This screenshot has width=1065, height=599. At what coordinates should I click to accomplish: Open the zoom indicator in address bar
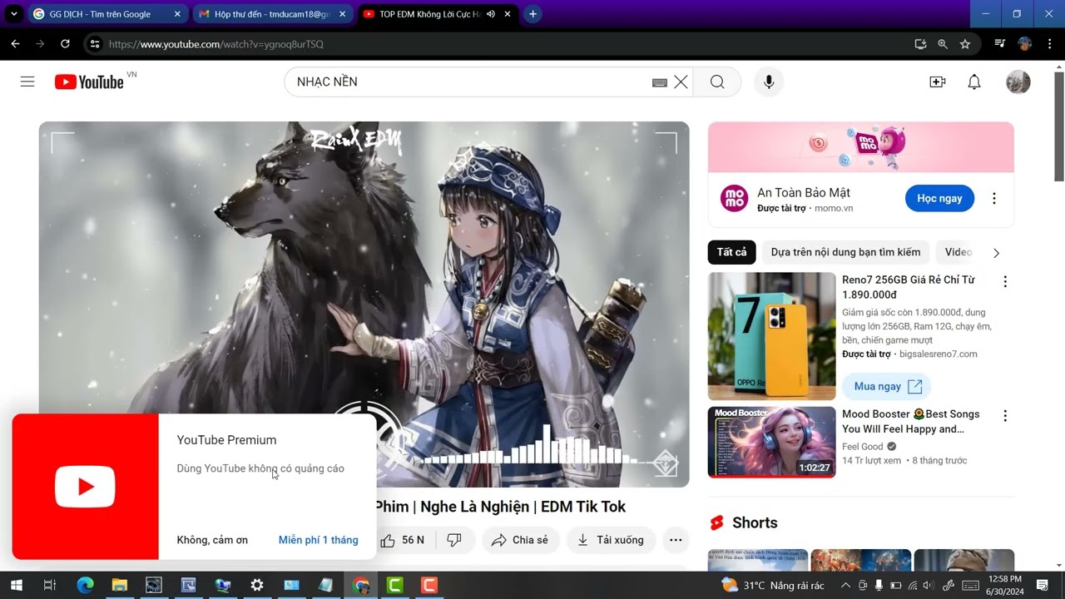pos(943,44)
